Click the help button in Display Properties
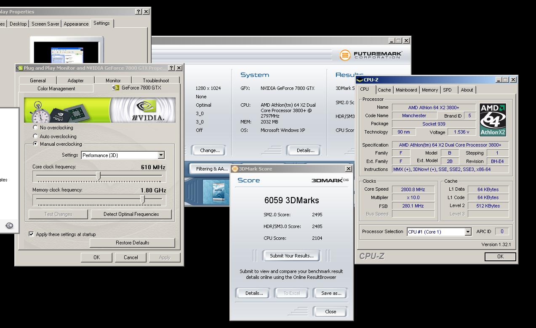 (x=139, y=12)
